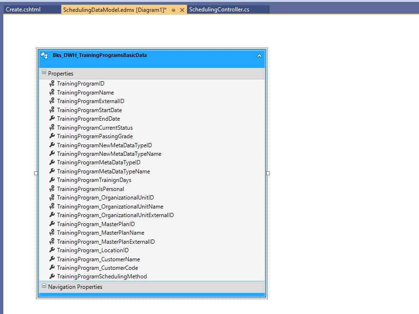Click the key icon next to TrainingProgramExternalID
The height and width of the screenshot is (314, 419).
click(x=51, y=101)
